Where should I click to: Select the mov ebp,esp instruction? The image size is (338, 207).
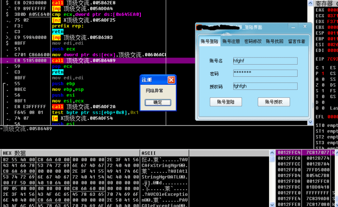tap(68, 89)
